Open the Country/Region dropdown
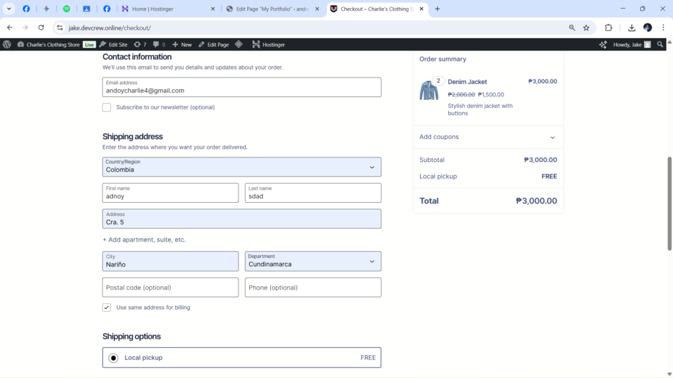 (x=241, y=167)
